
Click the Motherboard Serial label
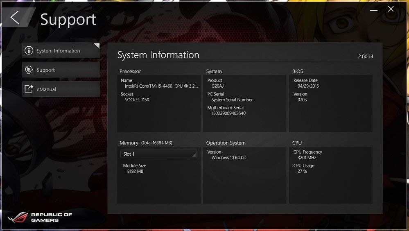(225, 108)
